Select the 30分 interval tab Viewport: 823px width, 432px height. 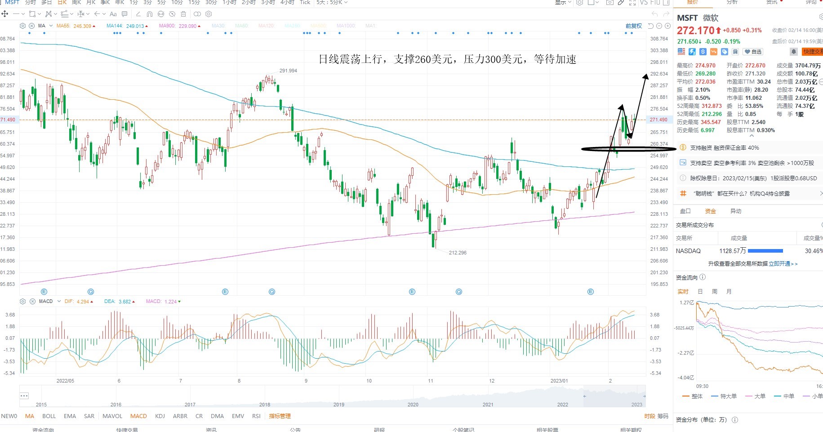pos(211,2)
